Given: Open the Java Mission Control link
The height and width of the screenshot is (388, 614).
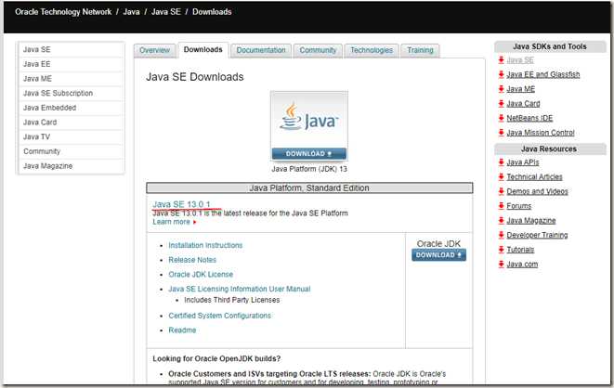Looking at the screenshot, I should pyautogui.click(x=541, y=132).
